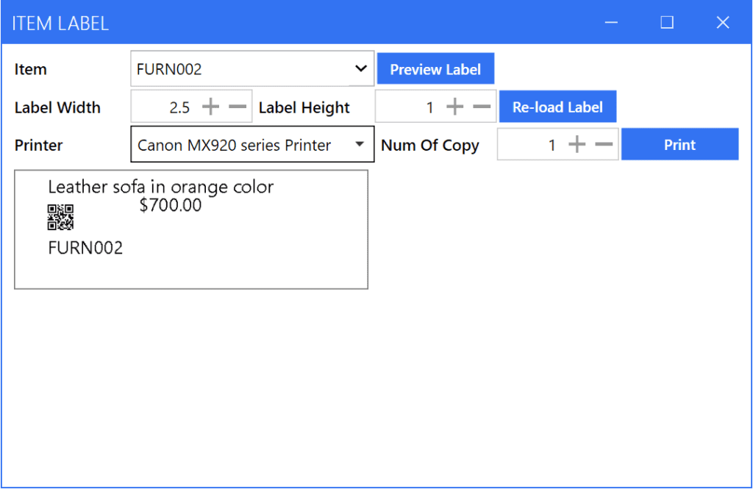Decrease the Label Width using minus icon
753x489 pixels.
click(238, 107)
